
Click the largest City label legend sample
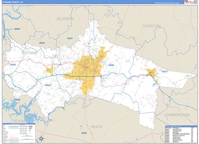tap(31, 126)
